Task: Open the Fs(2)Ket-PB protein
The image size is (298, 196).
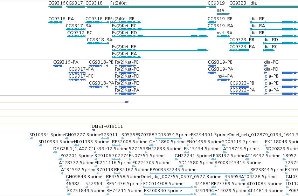Action: tap(125, 66)
